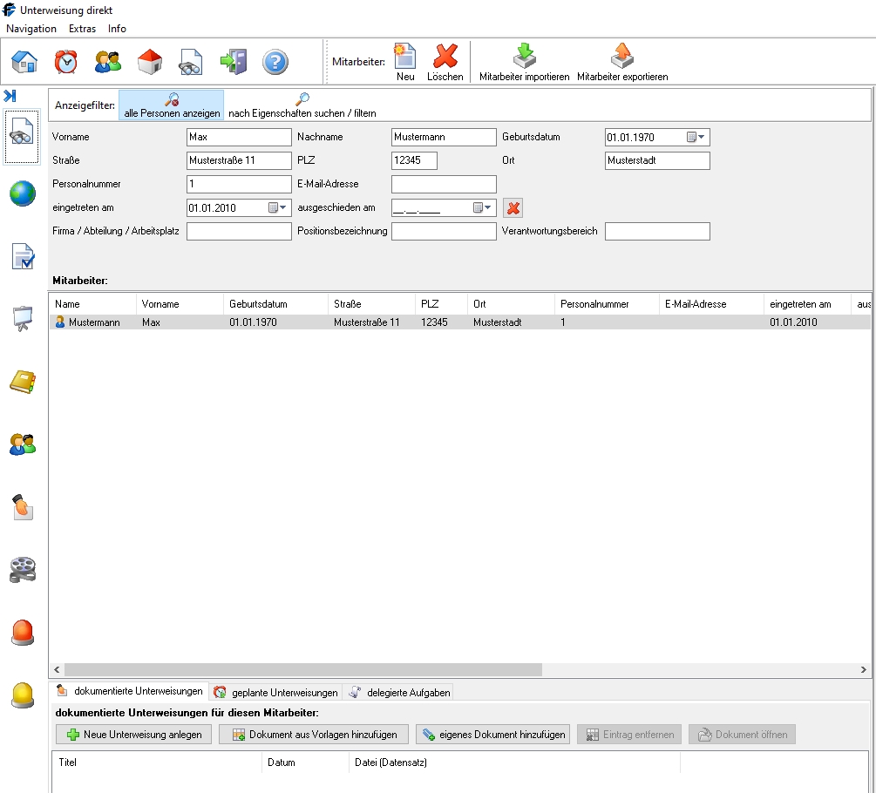Delete employee with the Löschen icon

445,62
